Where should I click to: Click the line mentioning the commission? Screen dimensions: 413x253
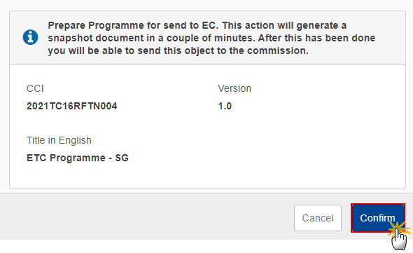pos(178,50)
